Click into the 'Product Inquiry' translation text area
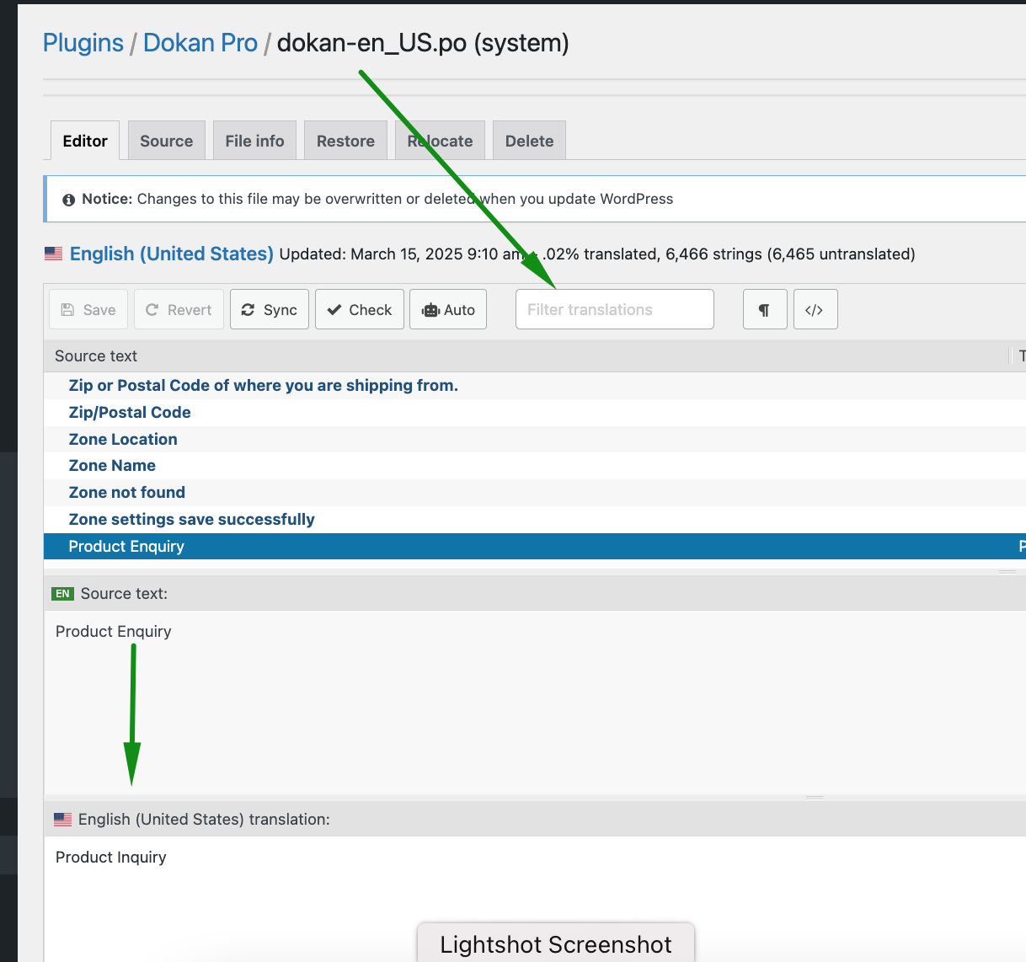1026x962 pixels. tap(535, 898)
